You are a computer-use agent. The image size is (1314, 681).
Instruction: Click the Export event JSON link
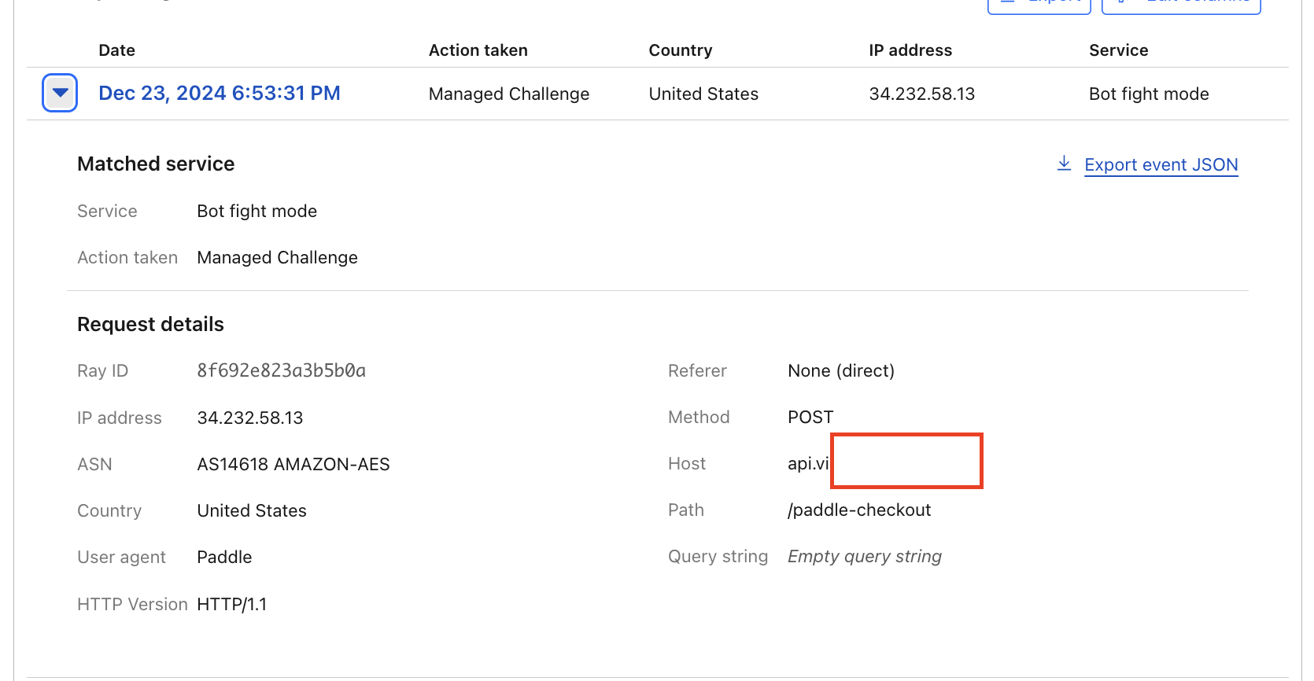(1161, 164)
